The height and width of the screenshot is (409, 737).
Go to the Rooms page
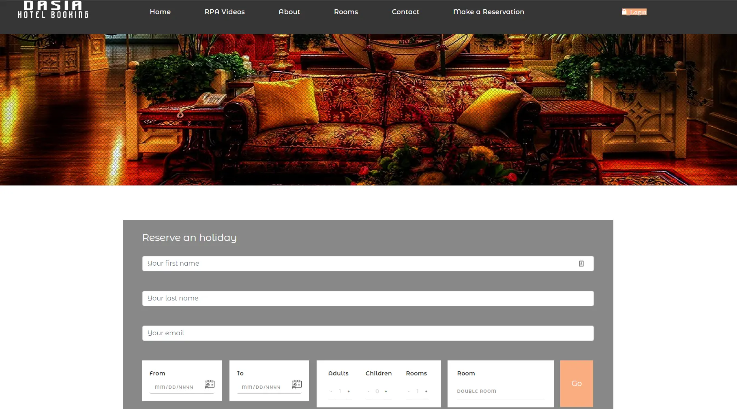[346, 12]
